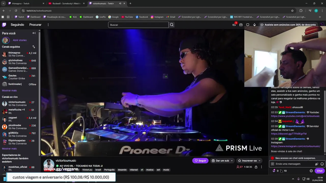Open Gaules channel in sidebar

point(19,77)
